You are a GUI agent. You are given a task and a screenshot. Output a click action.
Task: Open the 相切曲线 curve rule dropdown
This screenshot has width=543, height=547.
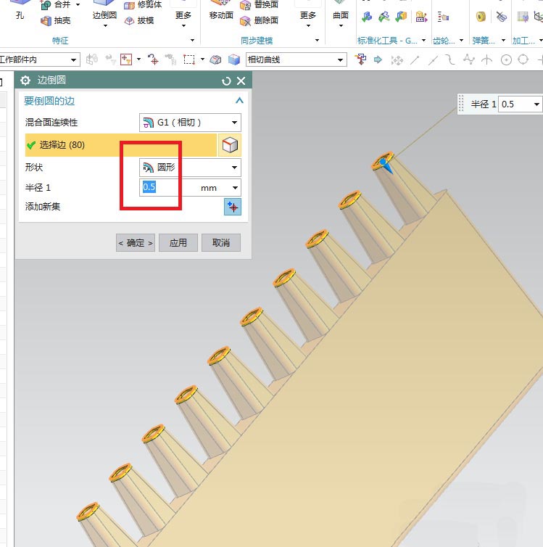coord(341,60)
